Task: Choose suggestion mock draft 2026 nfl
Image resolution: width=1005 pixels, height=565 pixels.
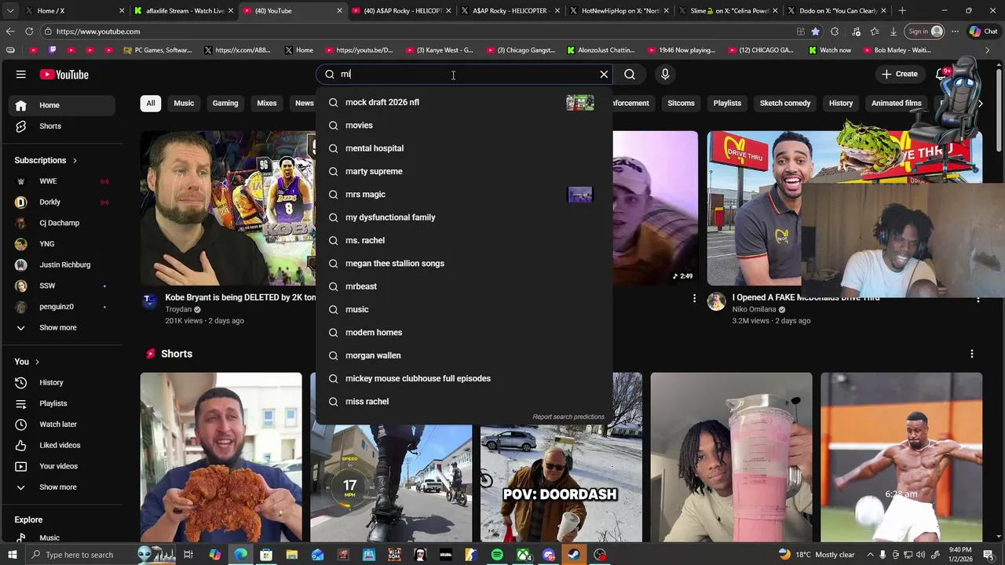Action: point(464,103)
